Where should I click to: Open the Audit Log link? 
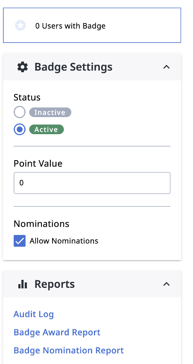pyautogui.click(x=34, y=314)
